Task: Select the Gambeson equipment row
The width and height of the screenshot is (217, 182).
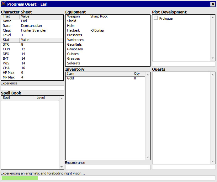Action: (108, 49)
